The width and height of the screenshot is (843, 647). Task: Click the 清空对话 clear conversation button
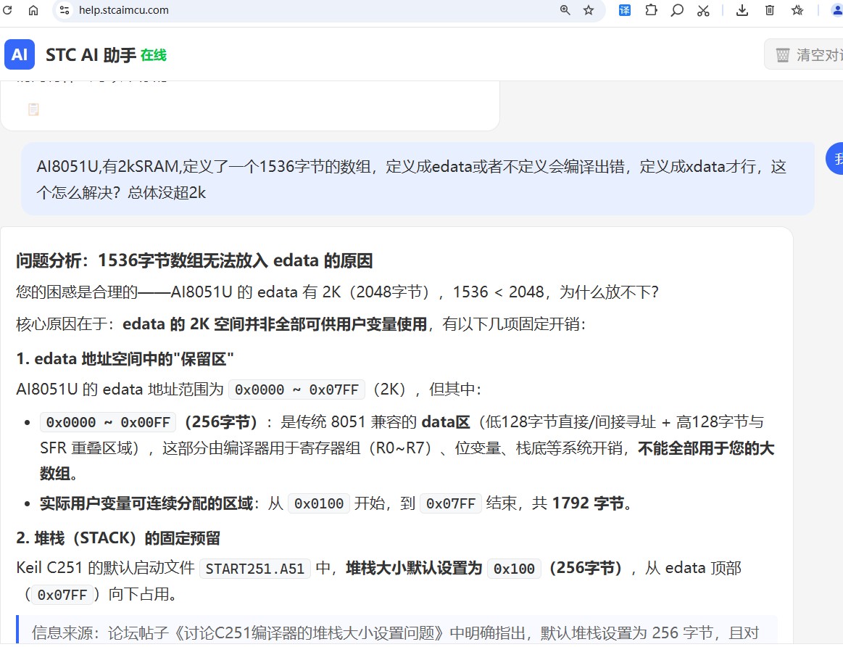point(805,54)
